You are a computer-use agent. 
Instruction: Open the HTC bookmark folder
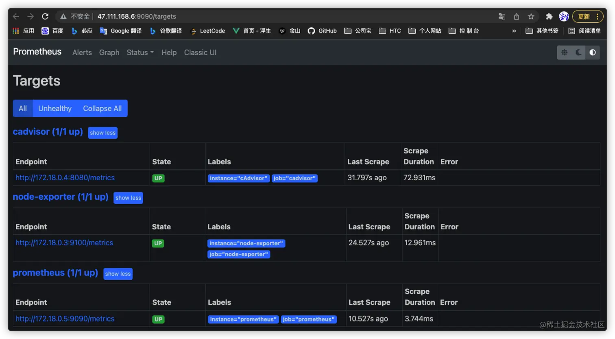(x=390, y=31)
